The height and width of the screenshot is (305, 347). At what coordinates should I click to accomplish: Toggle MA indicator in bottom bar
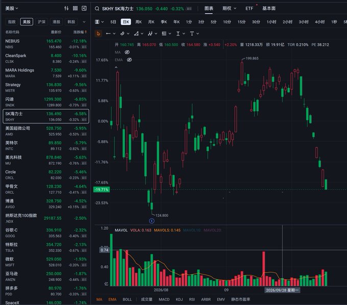point(100,299)
